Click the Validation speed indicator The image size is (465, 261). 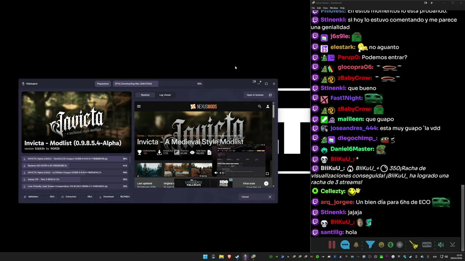[x=39, y=197]
